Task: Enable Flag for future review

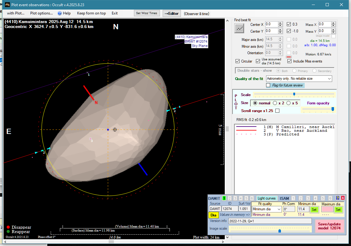Action: coord(268,85)
